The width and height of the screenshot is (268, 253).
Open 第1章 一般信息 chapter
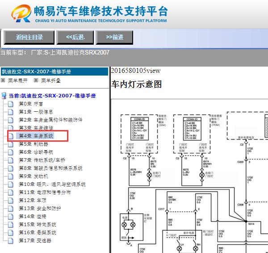click(x=36, y=112)
